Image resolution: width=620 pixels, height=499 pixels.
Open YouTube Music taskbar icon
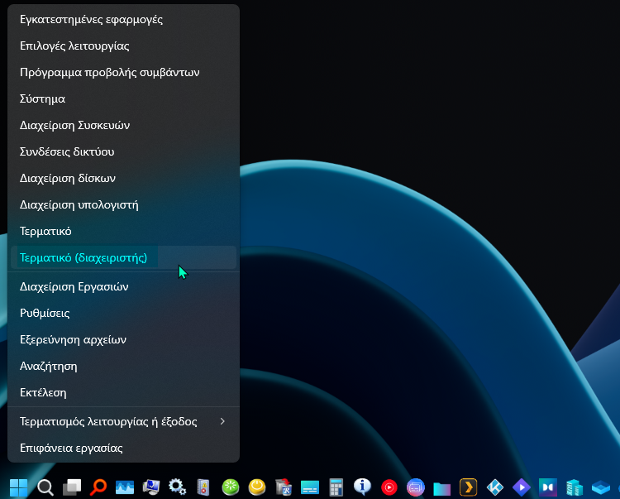pos(389,487)
